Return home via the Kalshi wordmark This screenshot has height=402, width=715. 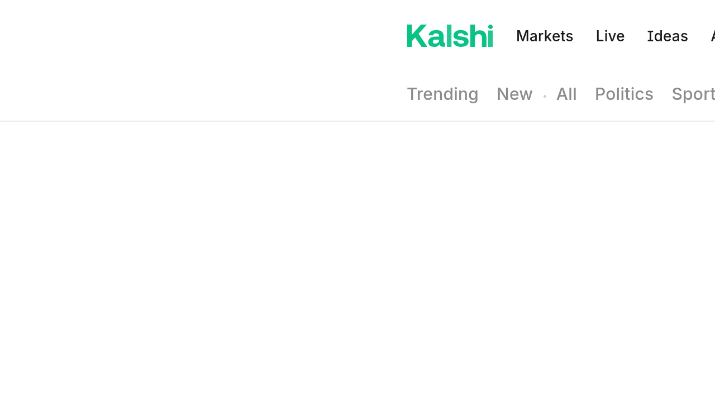tap(450, 35)
